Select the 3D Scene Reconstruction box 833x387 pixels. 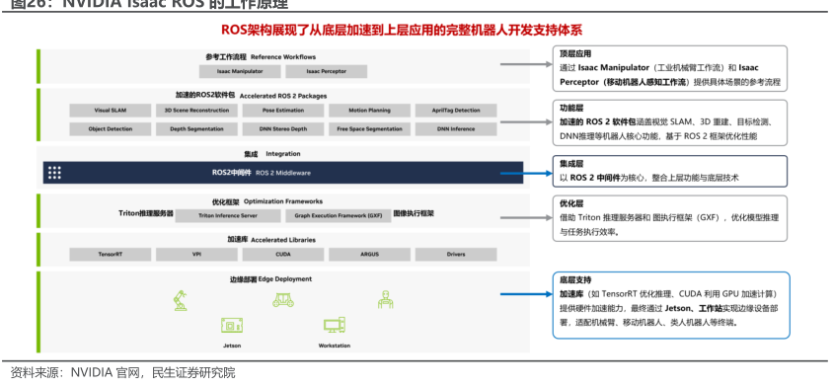(x=196, y=111)
